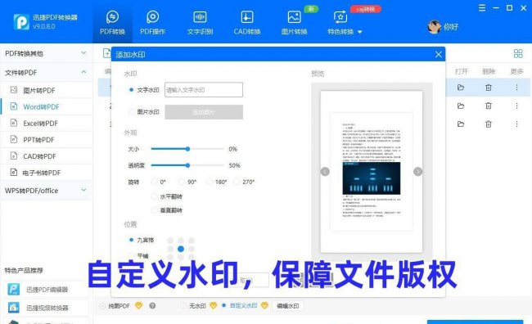Screen dimensions: 532x324
Task: Open 文字识别 tab
Action: pyautogui.click(x=200, y=22)
